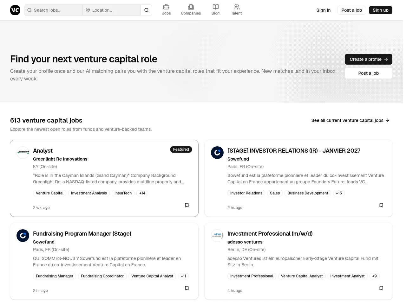Open the Blog nav item

215,10
